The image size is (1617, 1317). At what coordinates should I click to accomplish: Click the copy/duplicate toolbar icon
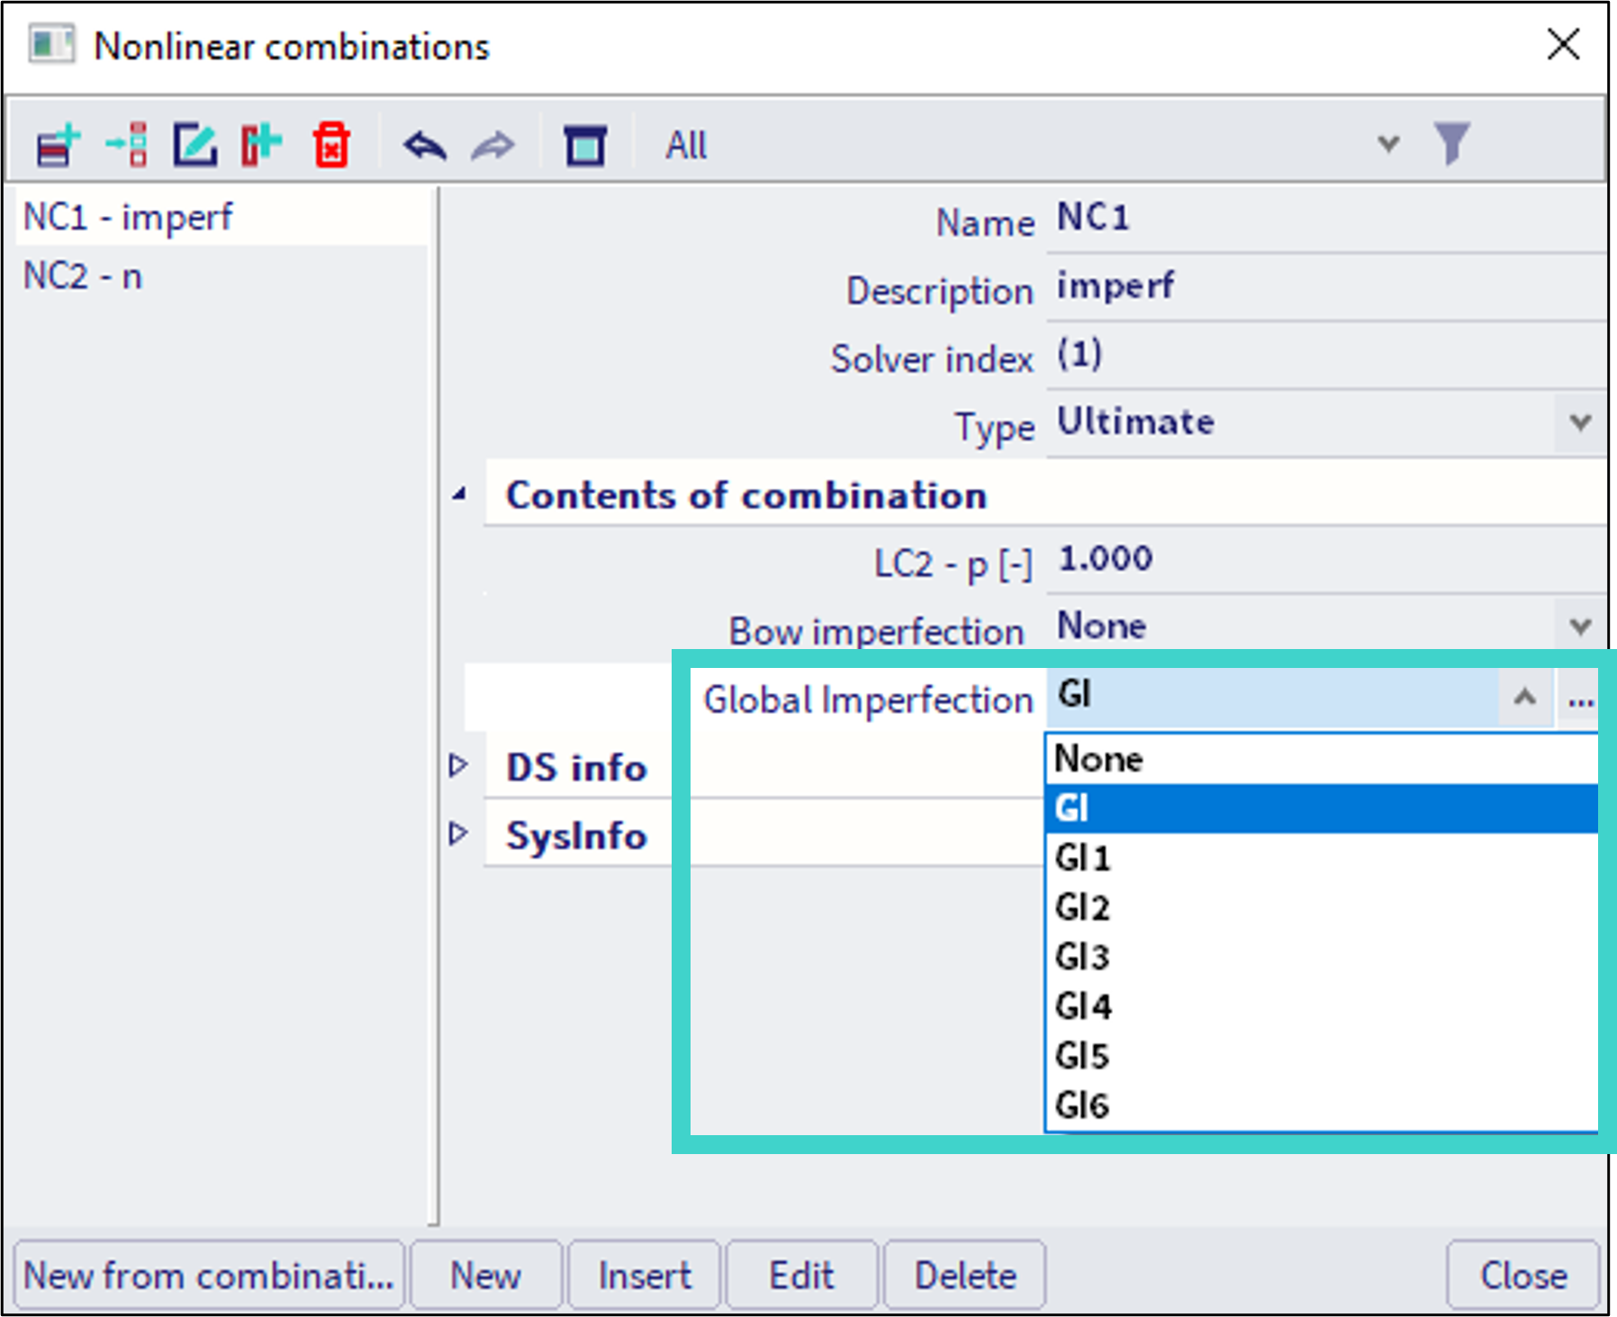click(x=261, y=145)
